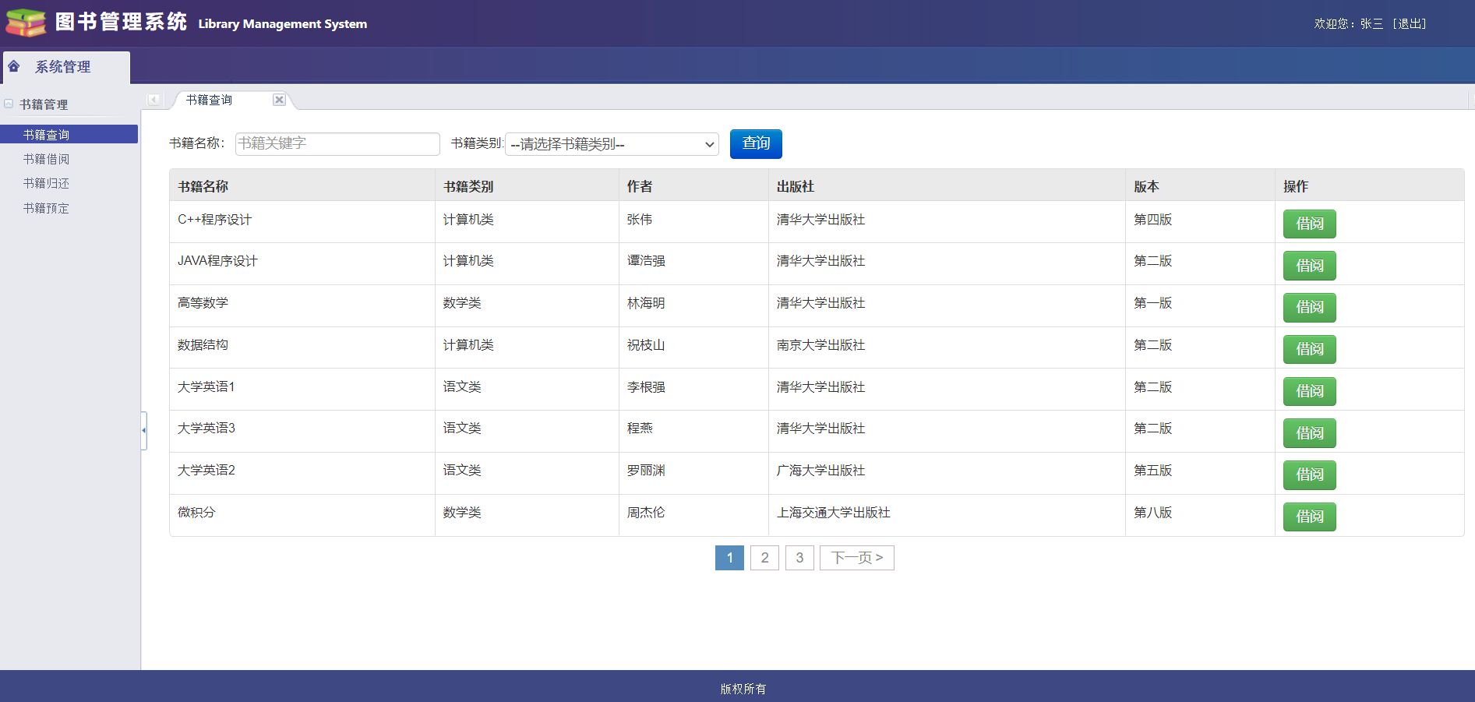
Task: Click the stacked books logo icon
Action: point(25,23)
